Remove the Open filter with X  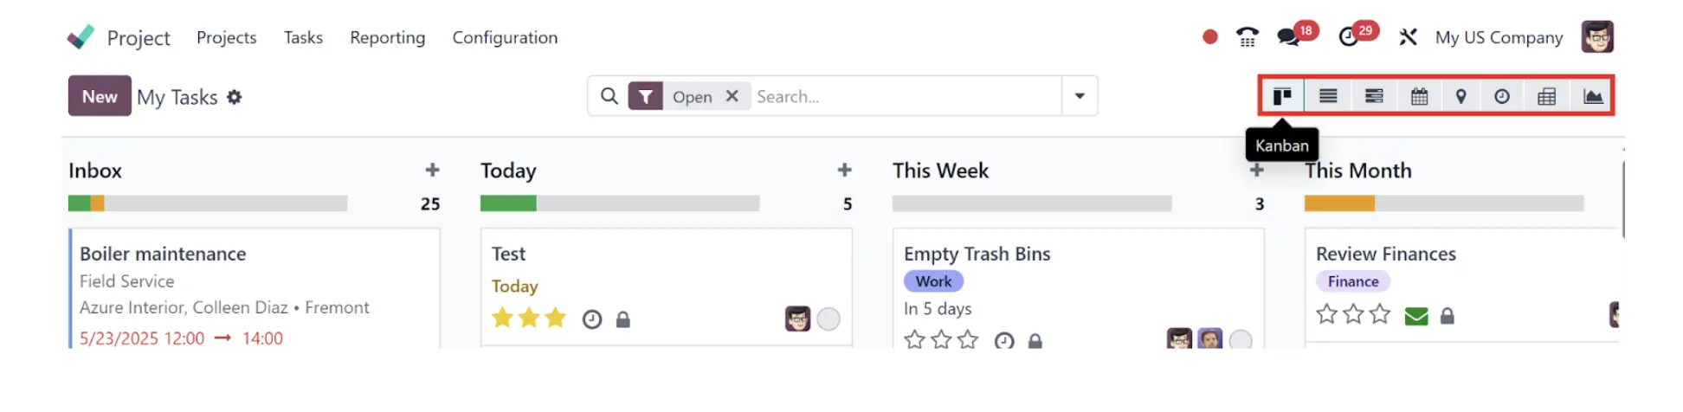tap(732, 96)
